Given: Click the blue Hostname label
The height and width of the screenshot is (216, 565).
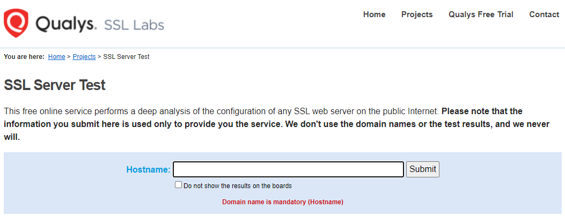Looking at the screenshot, I should pos(148,169).
